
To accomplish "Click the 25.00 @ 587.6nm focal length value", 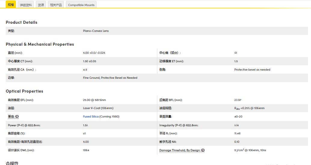I will (94, 100).
